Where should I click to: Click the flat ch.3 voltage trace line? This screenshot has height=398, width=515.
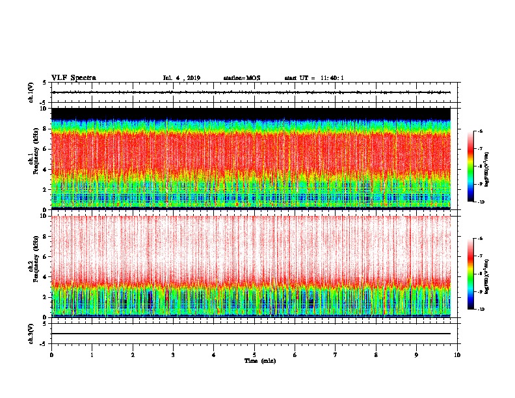pyautogui.click(x=251, y=334)
